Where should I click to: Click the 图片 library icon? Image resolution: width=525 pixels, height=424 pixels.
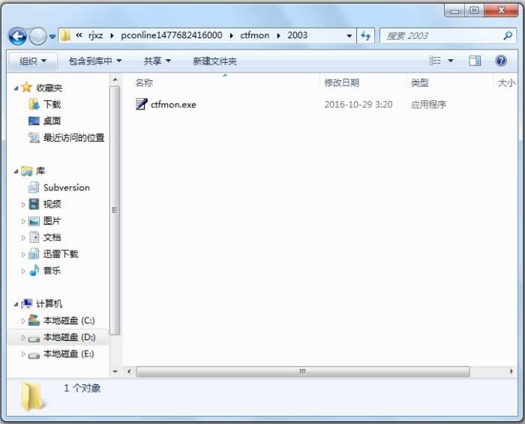coord(34,221)
